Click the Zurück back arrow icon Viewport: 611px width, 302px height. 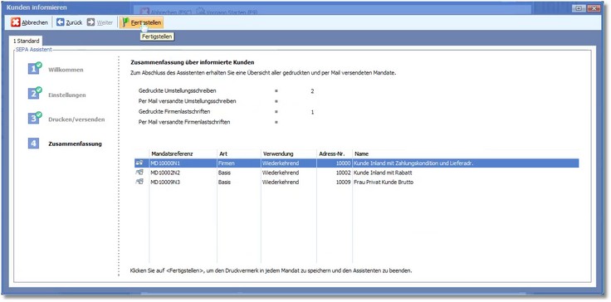60,22
